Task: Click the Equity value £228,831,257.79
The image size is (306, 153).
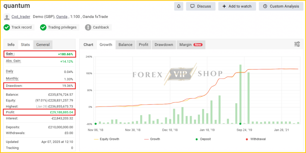Action: (60, 101)
